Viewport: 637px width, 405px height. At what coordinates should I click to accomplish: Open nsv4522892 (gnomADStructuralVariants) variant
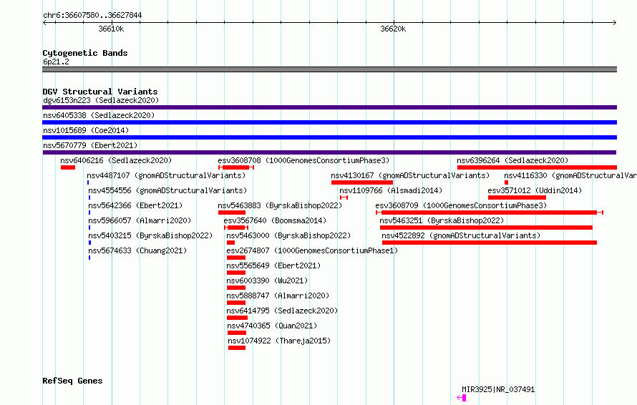(461, 235)
